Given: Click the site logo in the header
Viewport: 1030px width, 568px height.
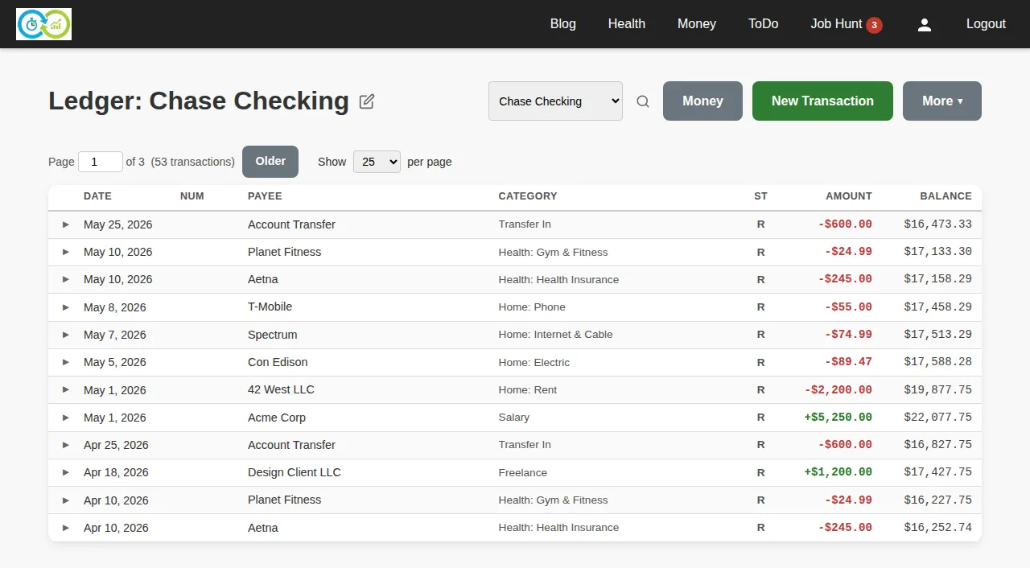Looking at the screenshot, I should point(43,24).
